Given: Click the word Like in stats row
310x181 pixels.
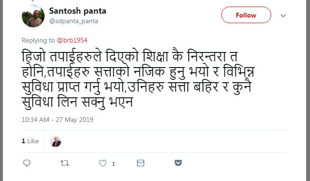Looking at the screenshot, I should point(33,141).
